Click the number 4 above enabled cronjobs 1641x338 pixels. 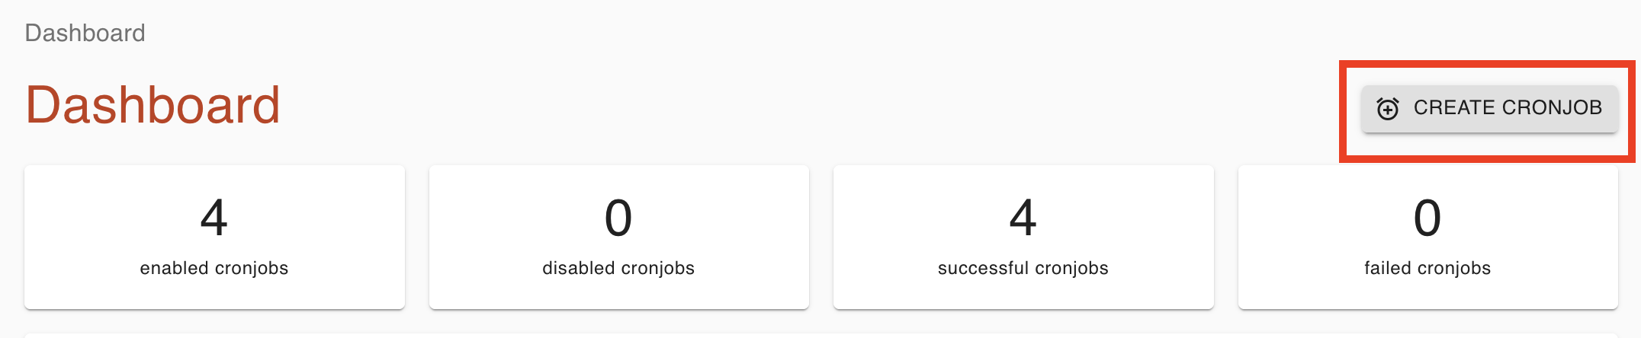[214, 218]
